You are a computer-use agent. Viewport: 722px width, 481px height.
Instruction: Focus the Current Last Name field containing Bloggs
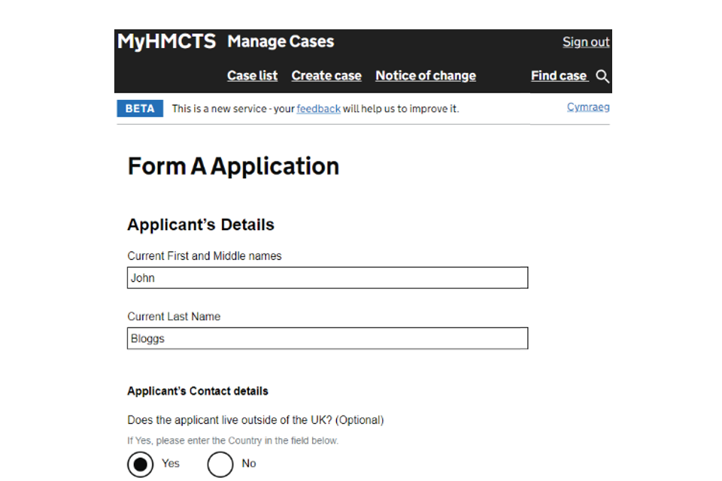[x=327, y=339]
